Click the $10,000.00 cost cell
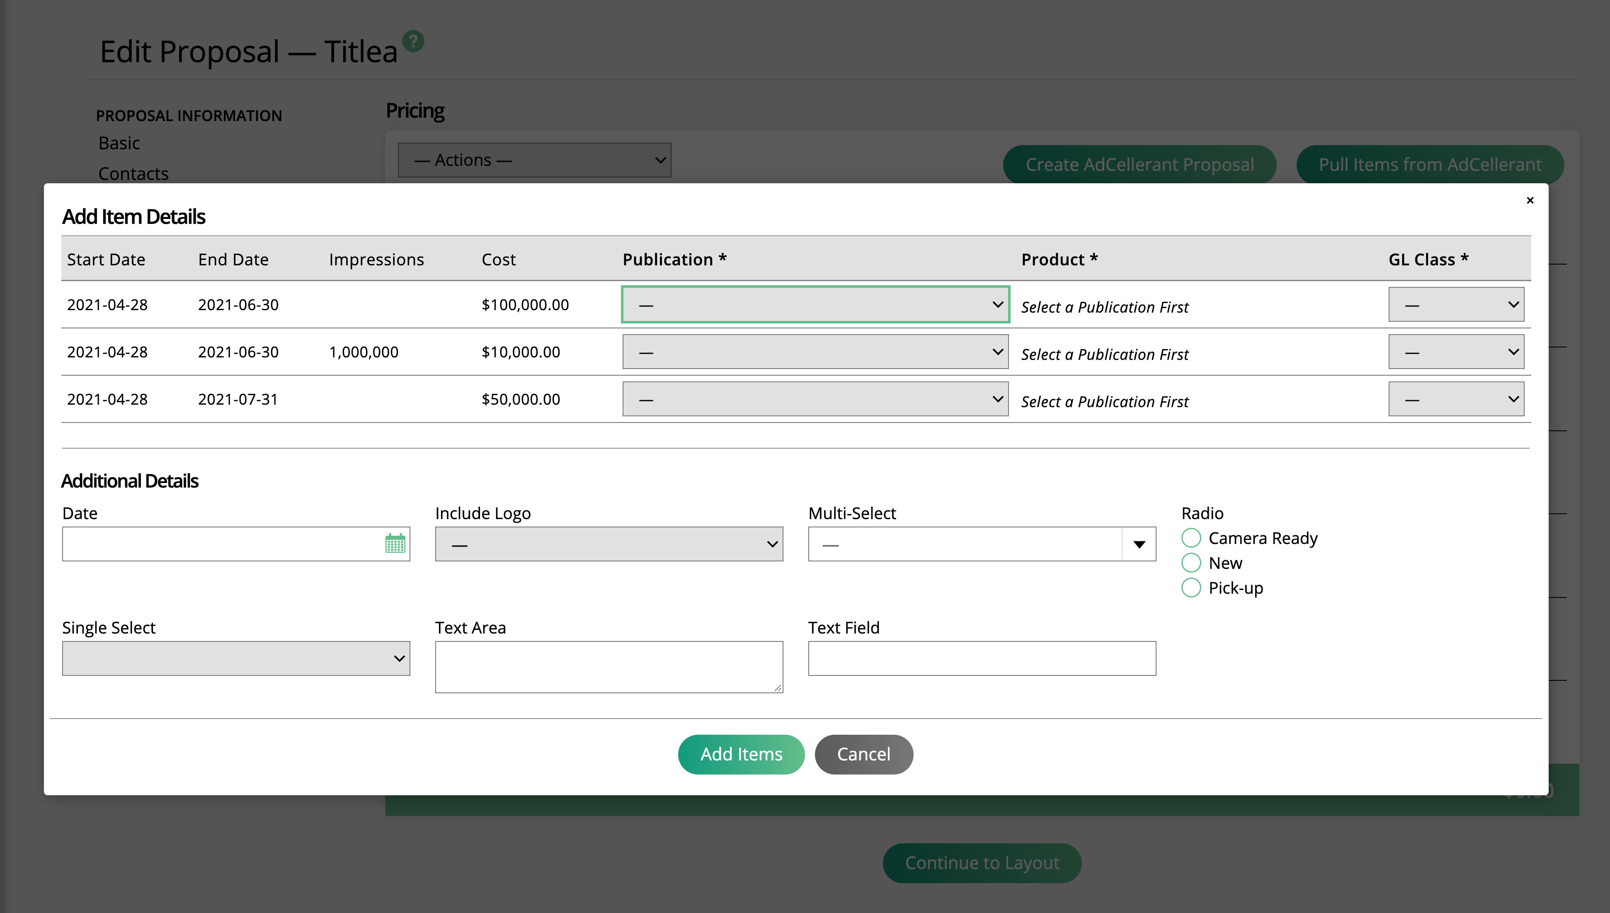The width and height of the screenshot is (1610, 913). coord(520,352)
